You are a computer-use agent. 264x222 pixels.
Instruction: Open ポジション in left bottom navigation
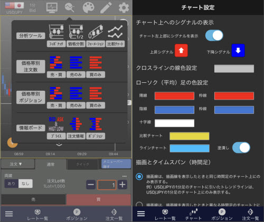point(77,215)
